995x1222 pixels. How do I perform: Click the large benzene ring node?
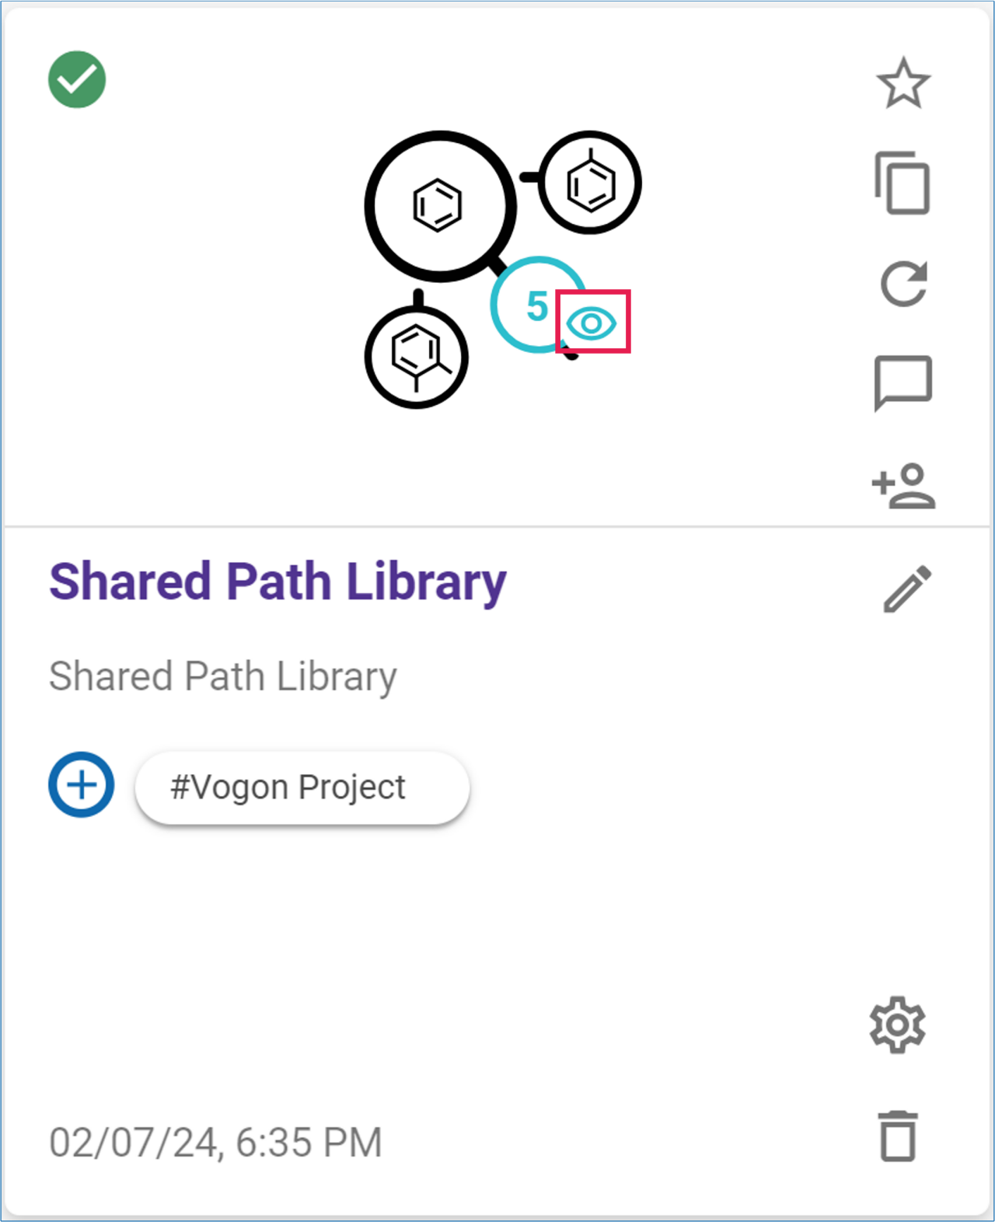(439, 206)
